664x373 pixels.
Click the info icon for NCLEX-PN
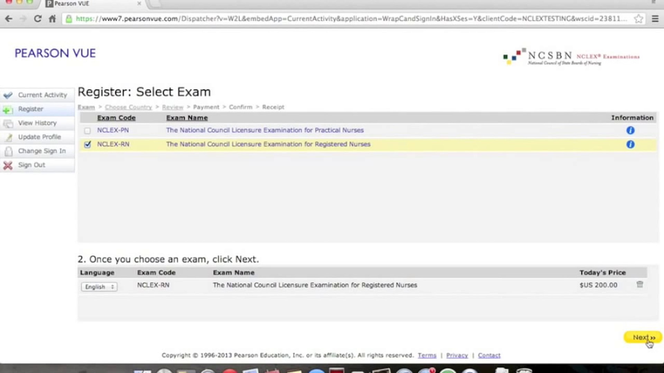[x=630, y=130]
